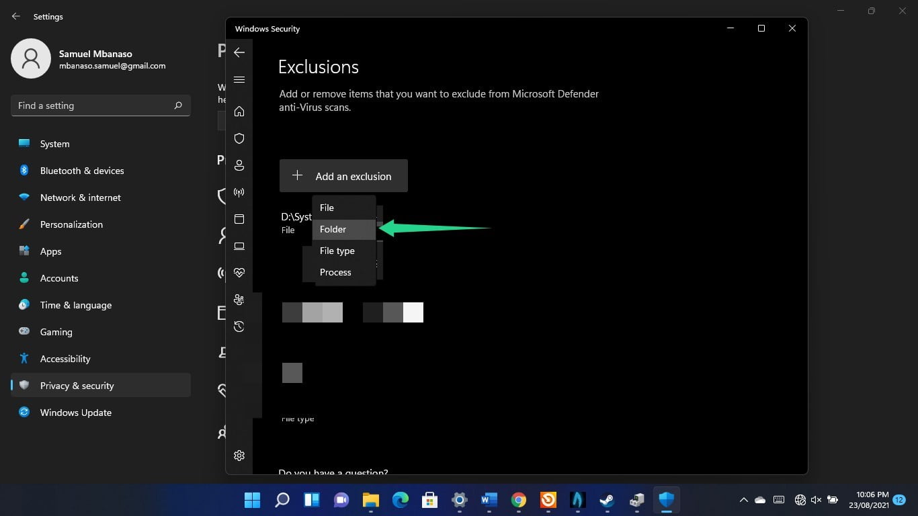The height and width of the screenshot is (516, 918).
Task: Click the Device security laptop icon
Action: tap(239, 246)
